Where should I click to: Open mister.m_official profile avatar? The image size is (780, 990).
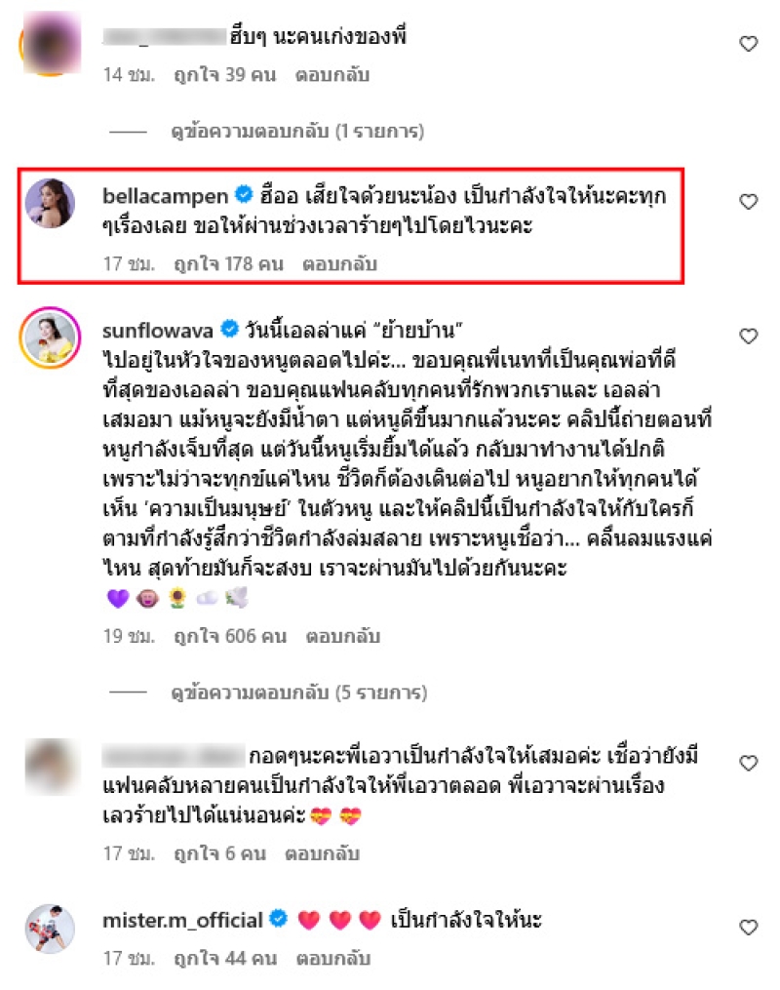coord(50,929)
